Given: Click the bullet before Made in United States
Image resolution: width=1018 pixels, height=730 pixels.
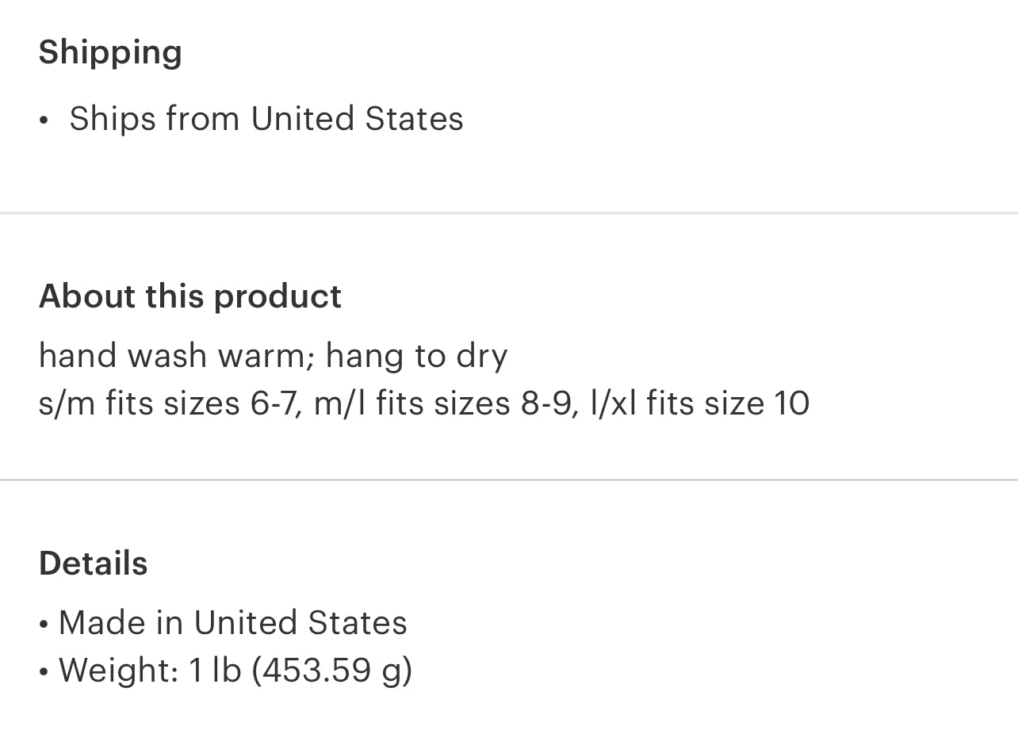Looking at the screenshot, I should [44, 624].
